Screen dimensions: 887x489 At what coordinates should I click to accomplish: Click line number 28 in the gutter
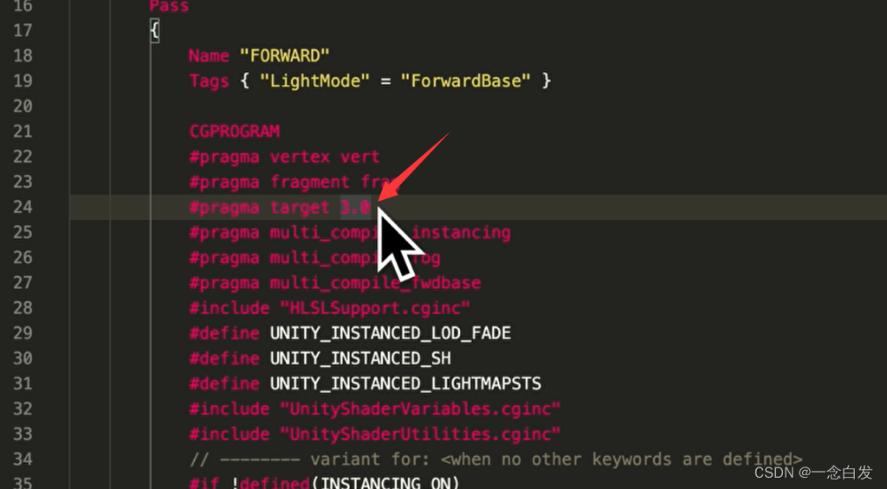click(23, 308)
